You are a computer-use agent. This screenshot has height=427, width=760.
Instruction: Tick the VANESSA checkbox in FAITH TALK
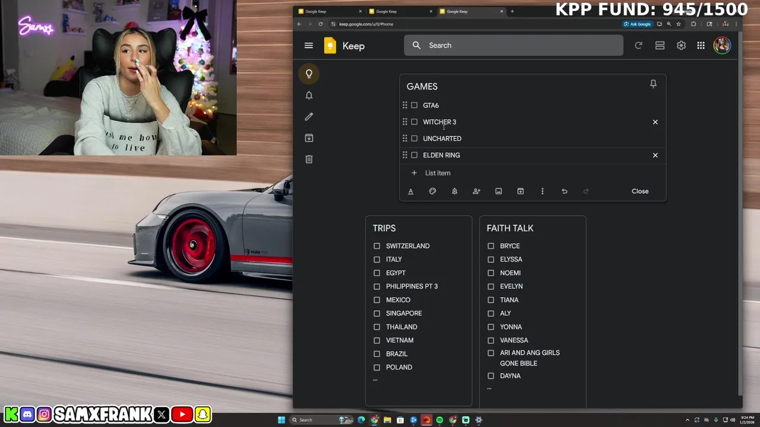click(490, 340)
